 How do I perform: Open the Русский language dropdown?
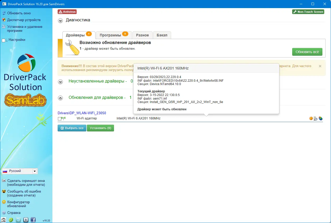click(x=20, y=171)
